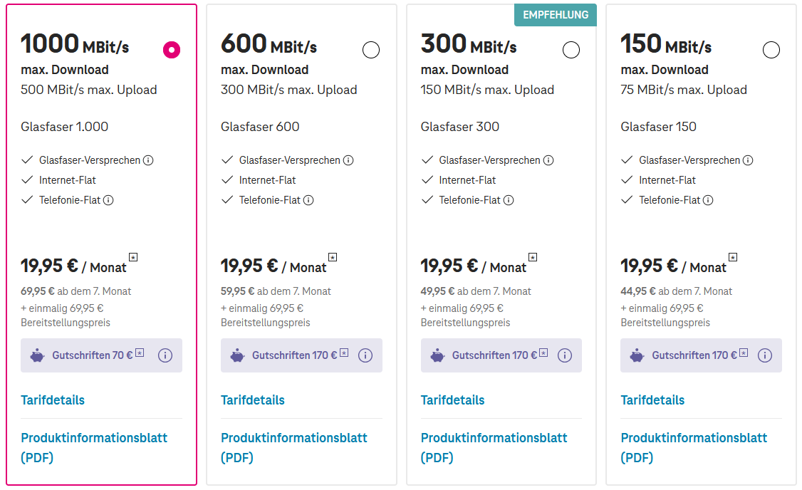This screenshot has height=490, width=802.
Task: Open Telefonie-Flat info for Glasfaser 1.000
Action: 108,200
